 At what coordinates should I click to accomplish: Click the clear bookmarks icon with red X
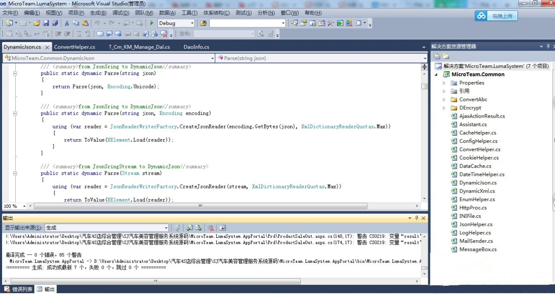pyautogui.click(x=164, y=34)
